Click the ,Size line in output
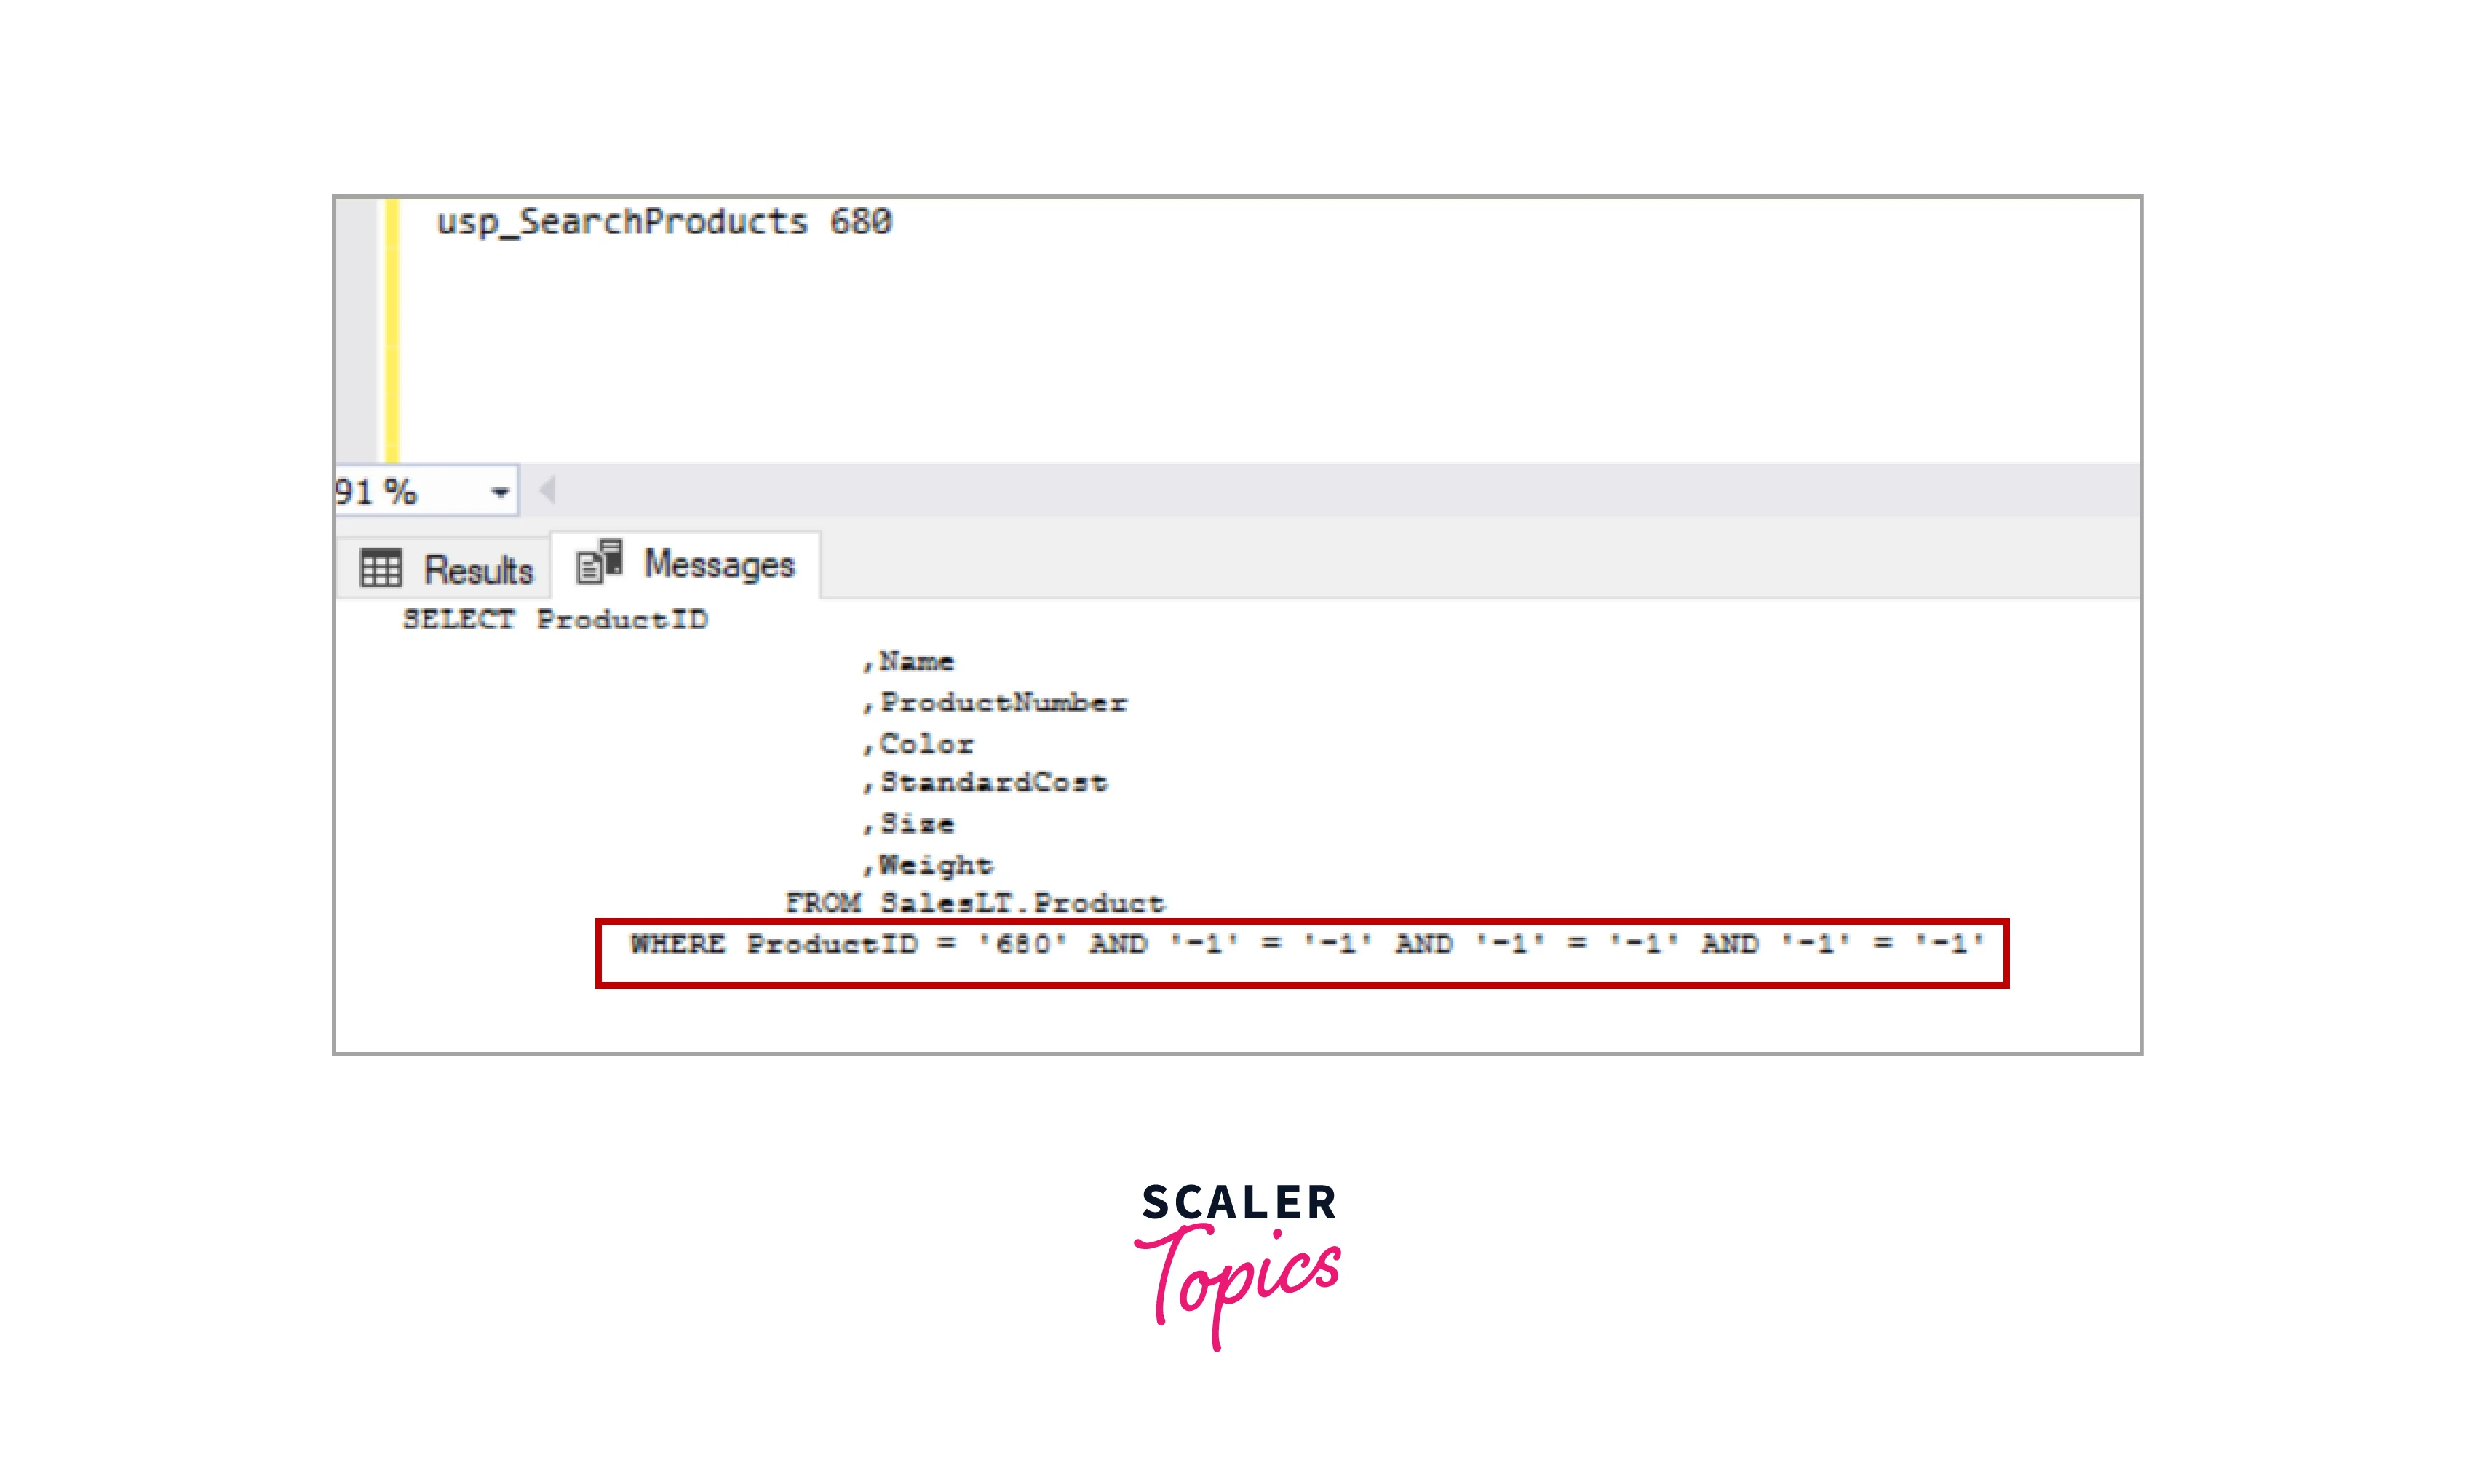The image size is (2475, 1484). 908,824
